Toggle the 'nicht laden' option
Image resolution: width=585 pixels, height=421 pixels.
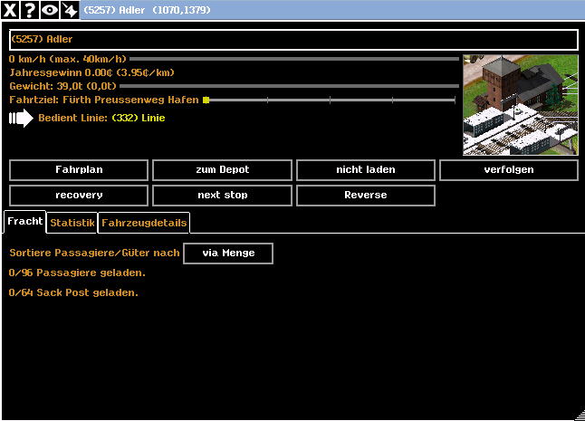tap(365, 170)
